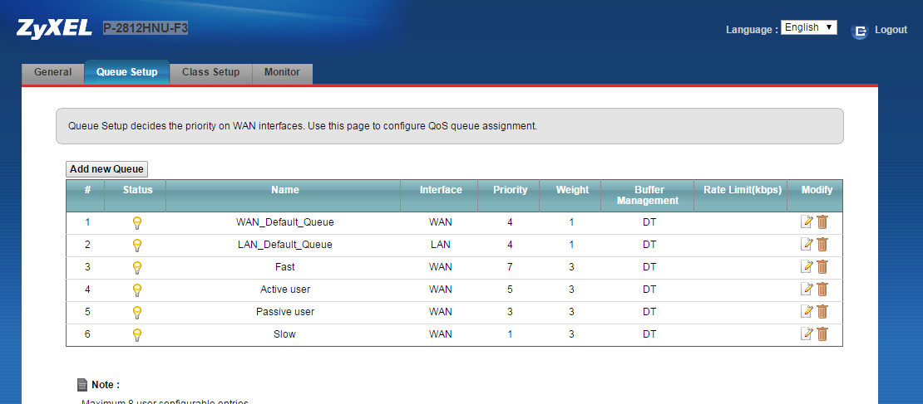Open the Language dropdown
This screenshot has height=404, width=923.
[809, 27]
